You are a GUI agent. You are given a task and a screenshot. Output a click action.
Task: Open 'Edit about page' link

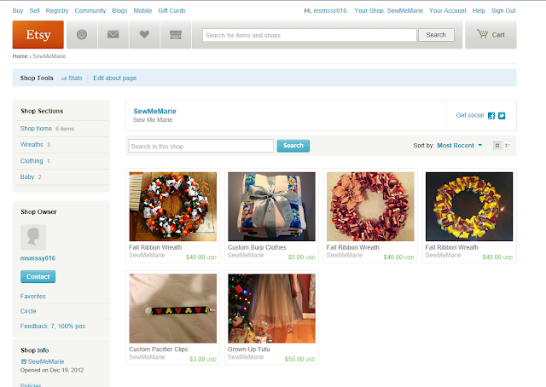pyautogui.click(x=115, y=78)
